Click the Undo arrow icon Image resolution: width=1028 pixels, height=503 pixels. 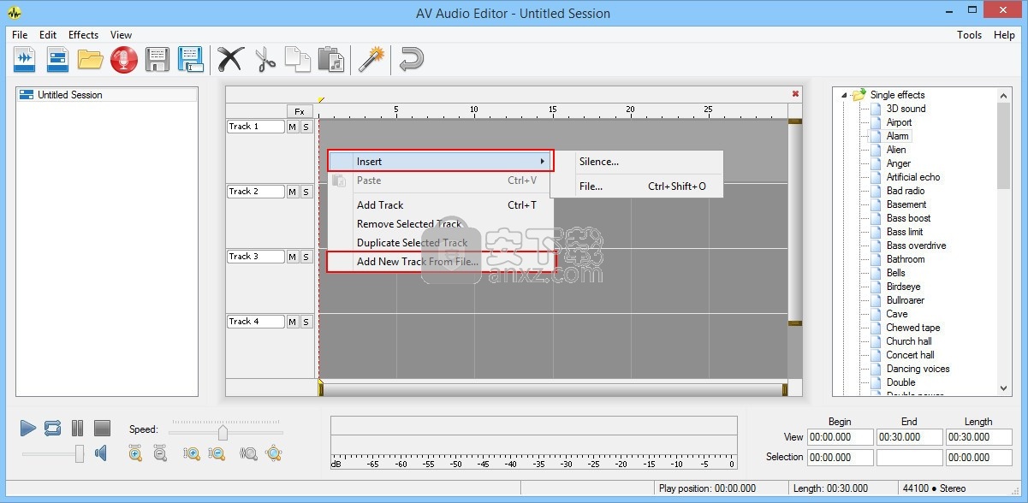point(412,59)
